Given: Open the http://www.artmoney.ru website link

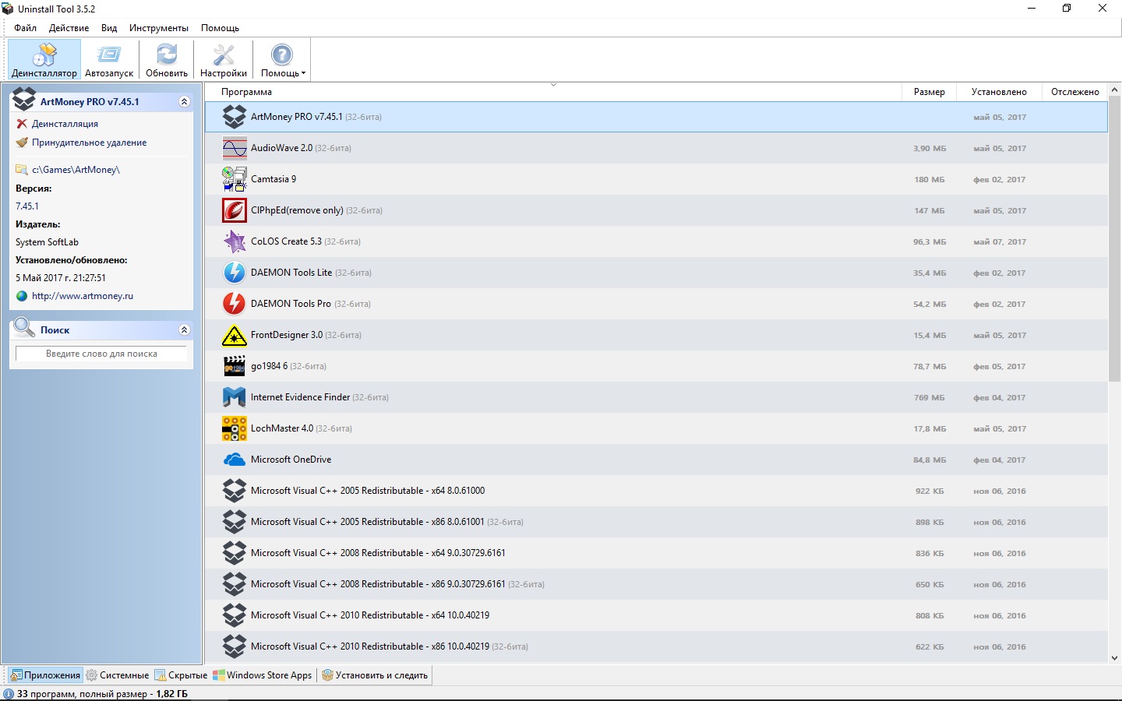Looking at the screenshot, I should pos(83,296).
